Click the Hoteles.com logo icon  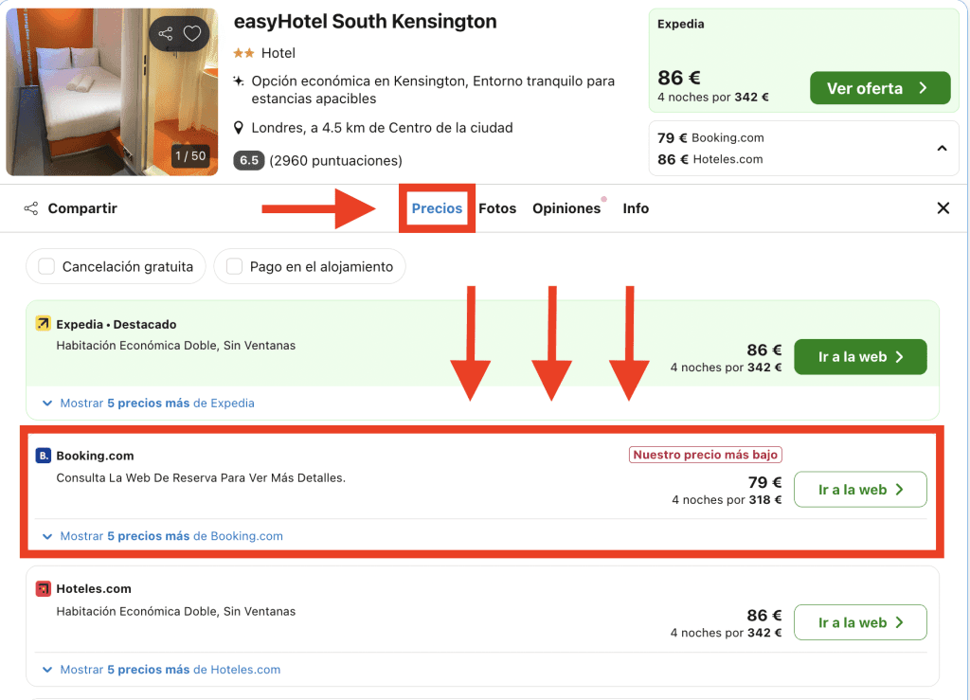(x=43, y=589)
